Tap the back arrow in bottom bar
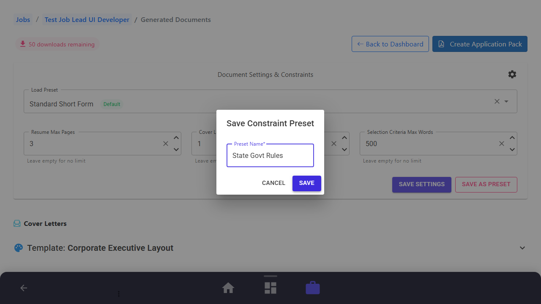 pyautogui.click(x=24, y=288)
